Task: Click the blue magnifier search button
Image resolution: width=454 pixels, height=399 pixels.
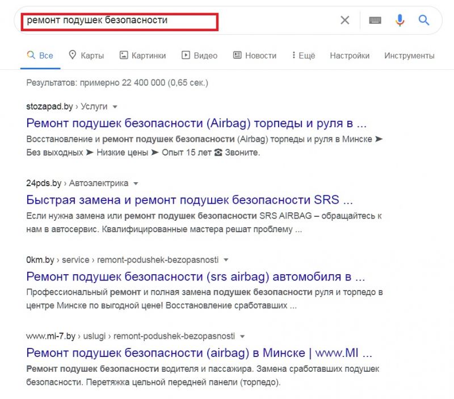Action: 424,20
